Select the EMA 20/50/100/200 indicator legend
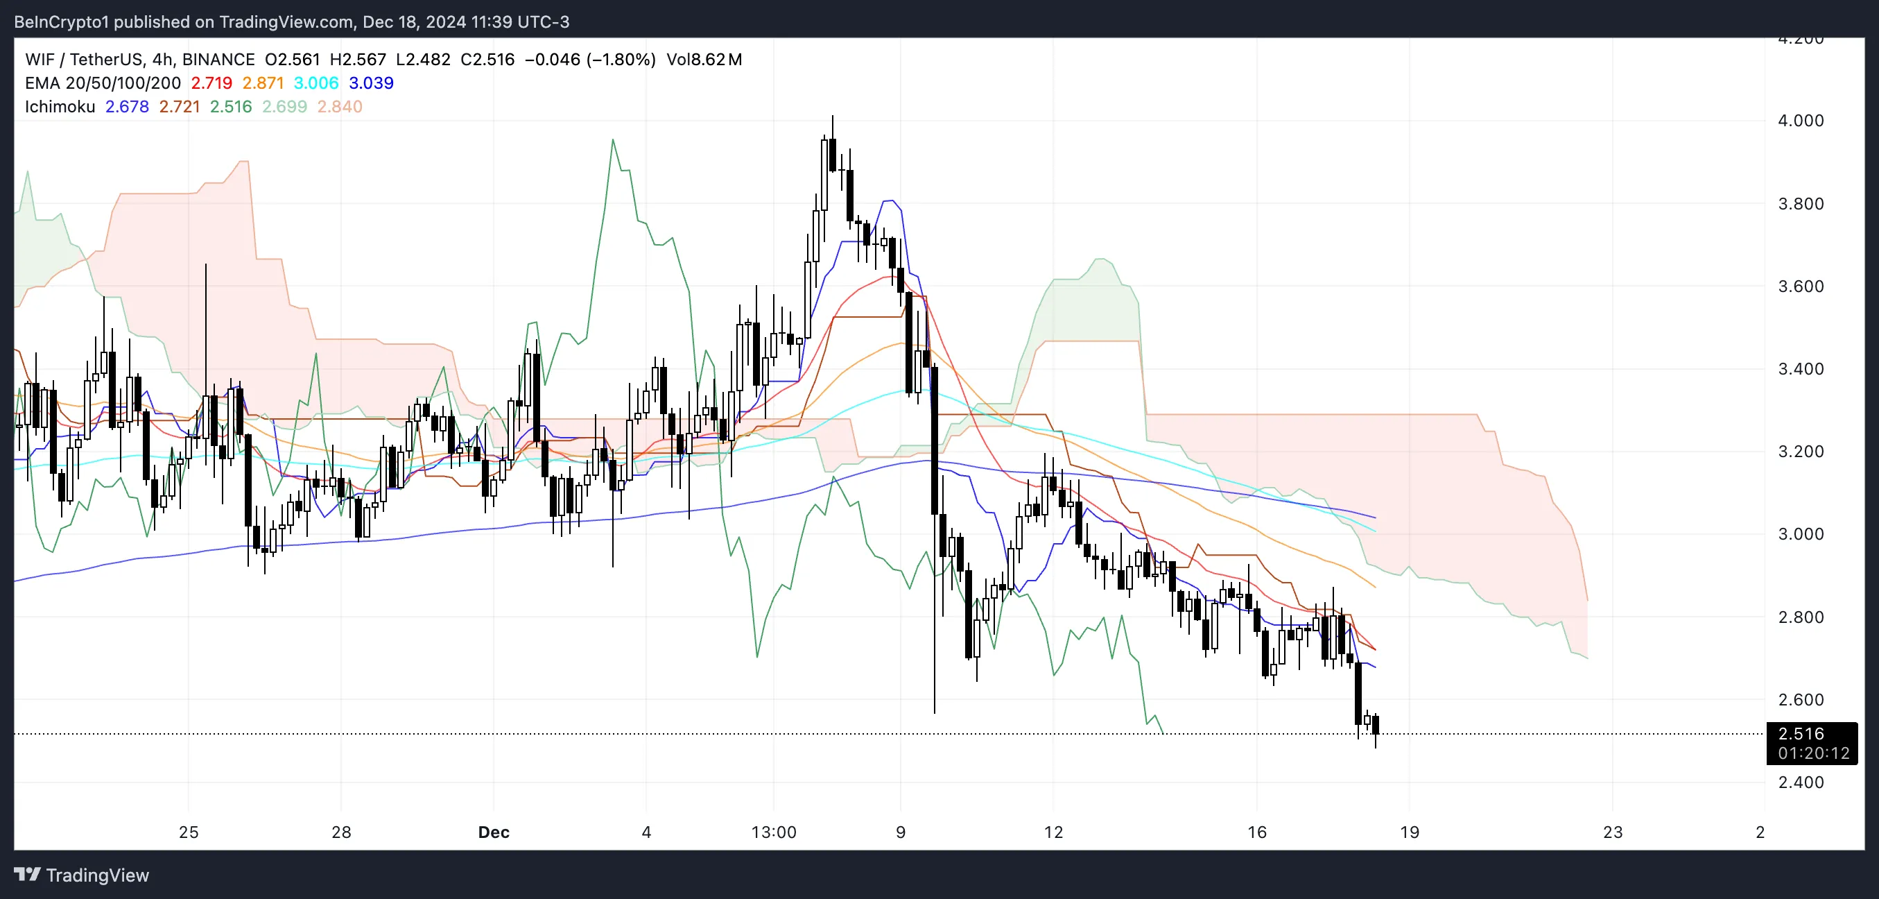The image size is (1879, 899). pos(102,83)
